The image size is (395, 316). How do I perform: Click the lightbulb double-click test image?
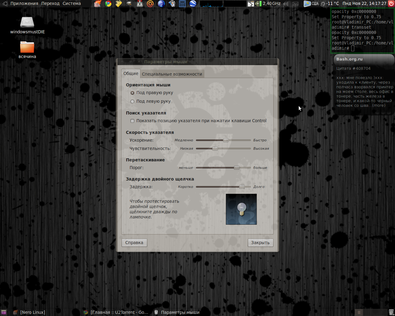pyautogui.click(x=241, y=209)
